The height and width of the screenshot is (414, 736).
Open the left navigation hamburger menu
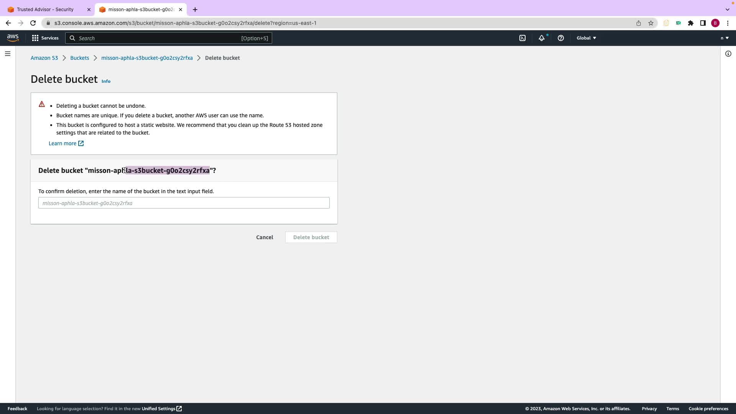8,54
